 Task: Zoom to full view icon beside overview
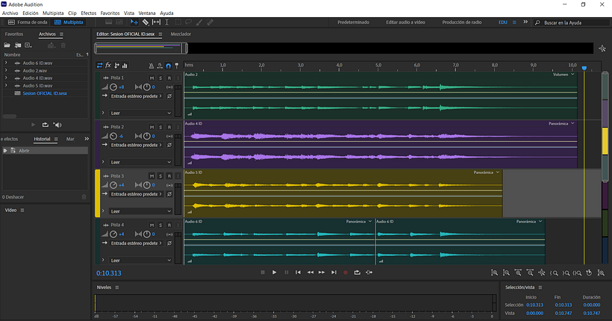[602, 49]
